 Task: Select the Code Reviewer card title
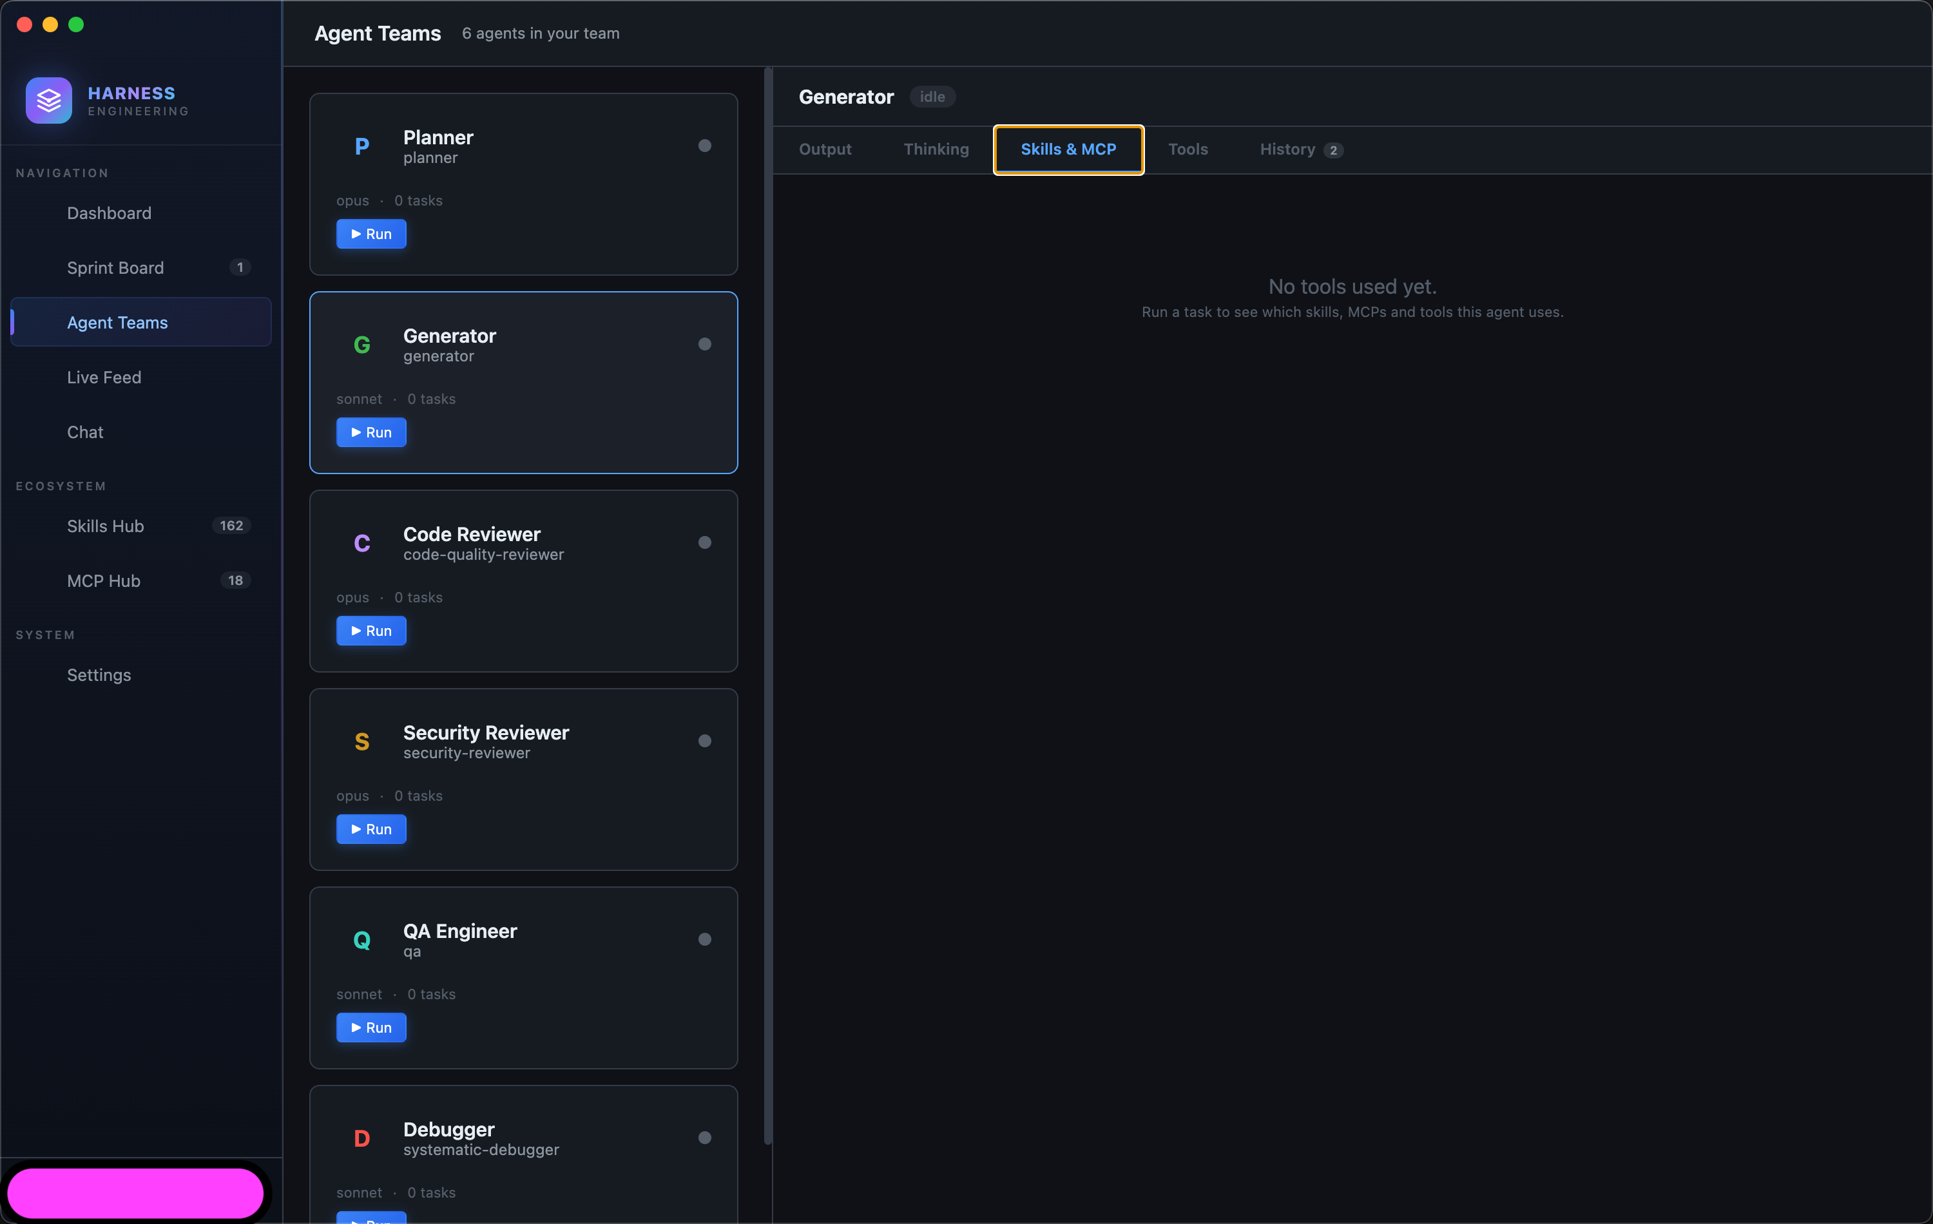pyautogui.click(x=472, y=534)
